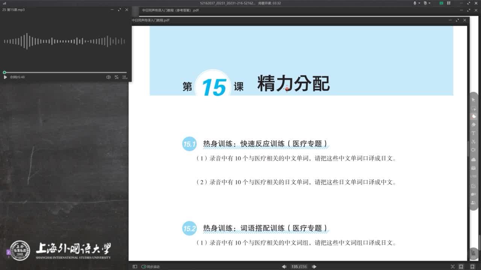Close the 第15课.mp3 audio window
Screen dimensions: 481x270
click(x=127, y=10)
